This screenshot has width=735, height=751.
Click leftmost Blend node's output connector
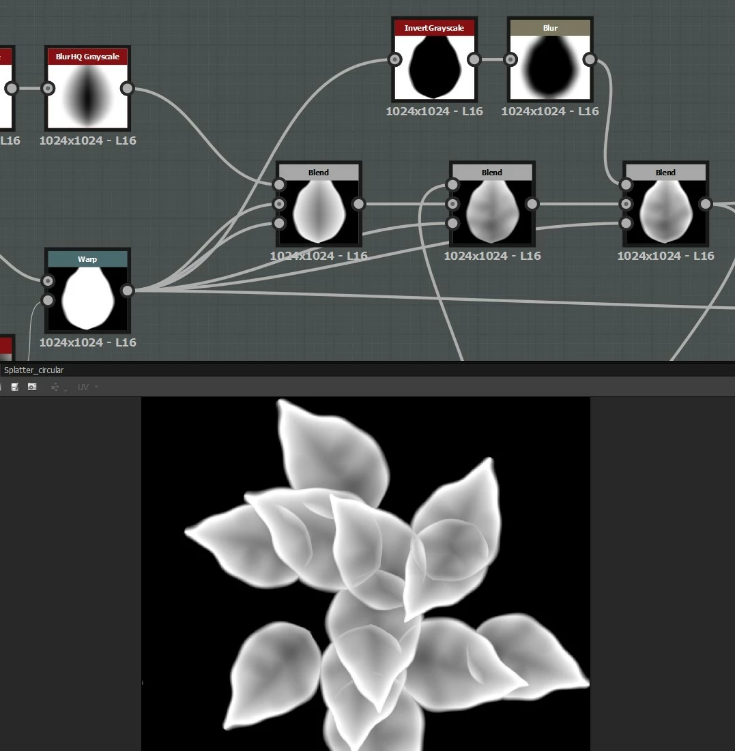click(x=358, y=204)
